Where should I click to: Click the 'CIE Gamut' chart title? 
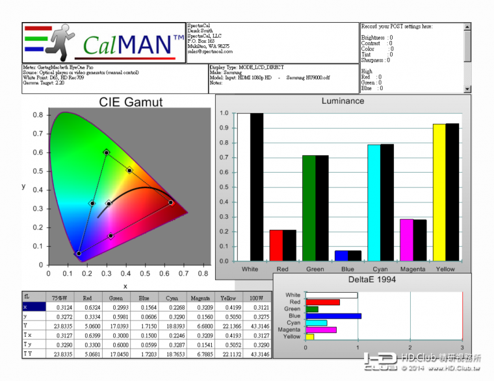(x=131, y=102)
